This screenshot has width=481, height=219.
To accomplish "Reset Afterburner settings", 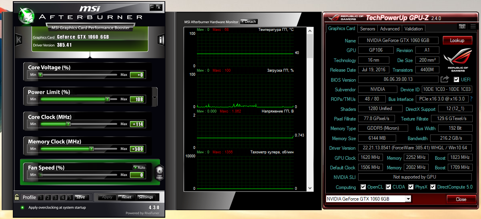I will coord(126,197).
